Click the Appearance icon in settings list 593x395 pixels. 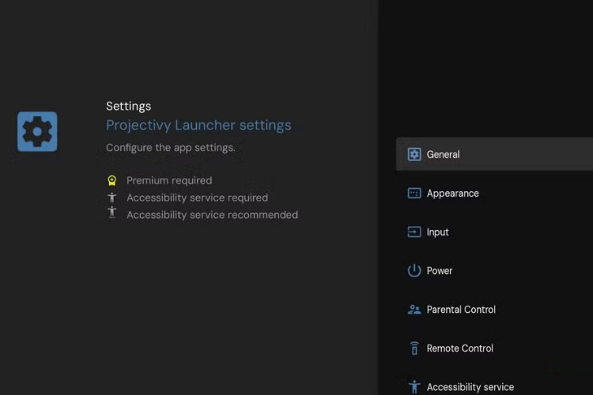click(x=414, y=193)
